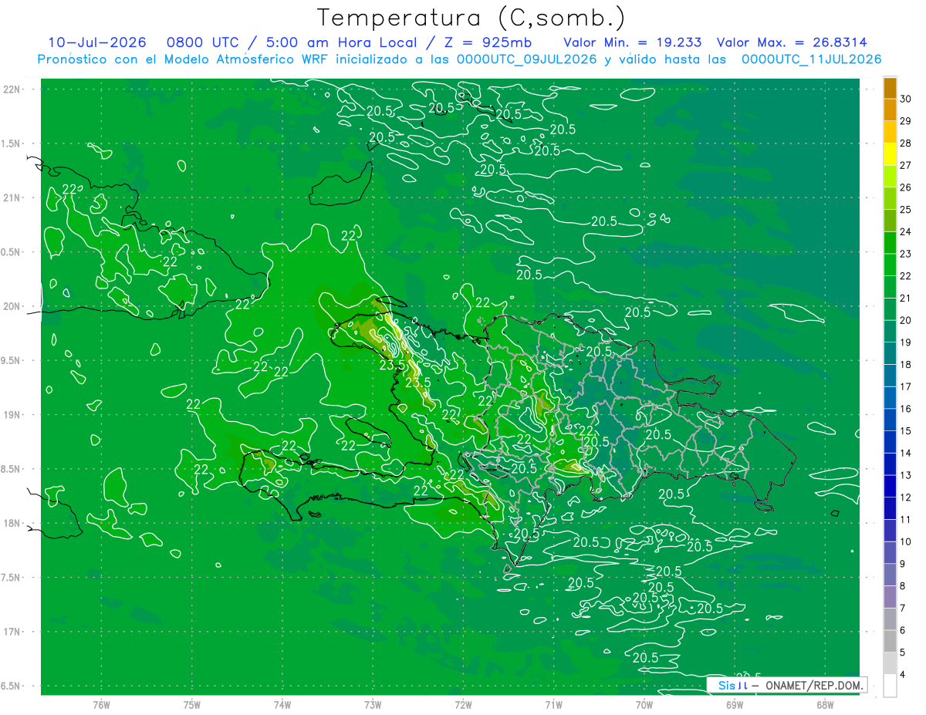Screen dimensions: 926x715
Task: Click the "71W" longitude axis label
Action: click(553, 706)
